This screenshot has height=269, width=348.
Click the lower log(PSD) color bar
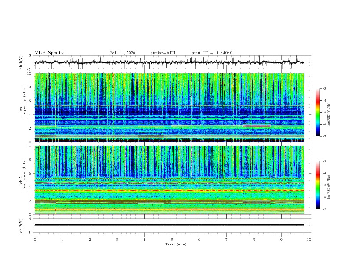pyautogui.click(x=318, y=185)
